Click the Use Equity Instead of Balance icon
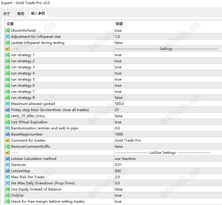 pos(8,189)
